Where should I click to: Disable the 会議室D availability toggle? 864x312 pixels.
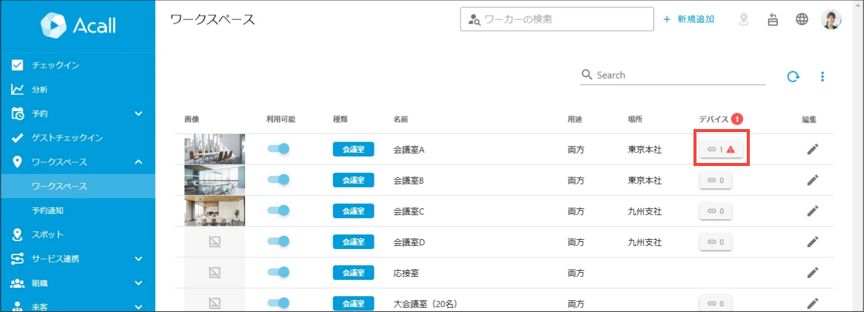[x=278, y=241]
